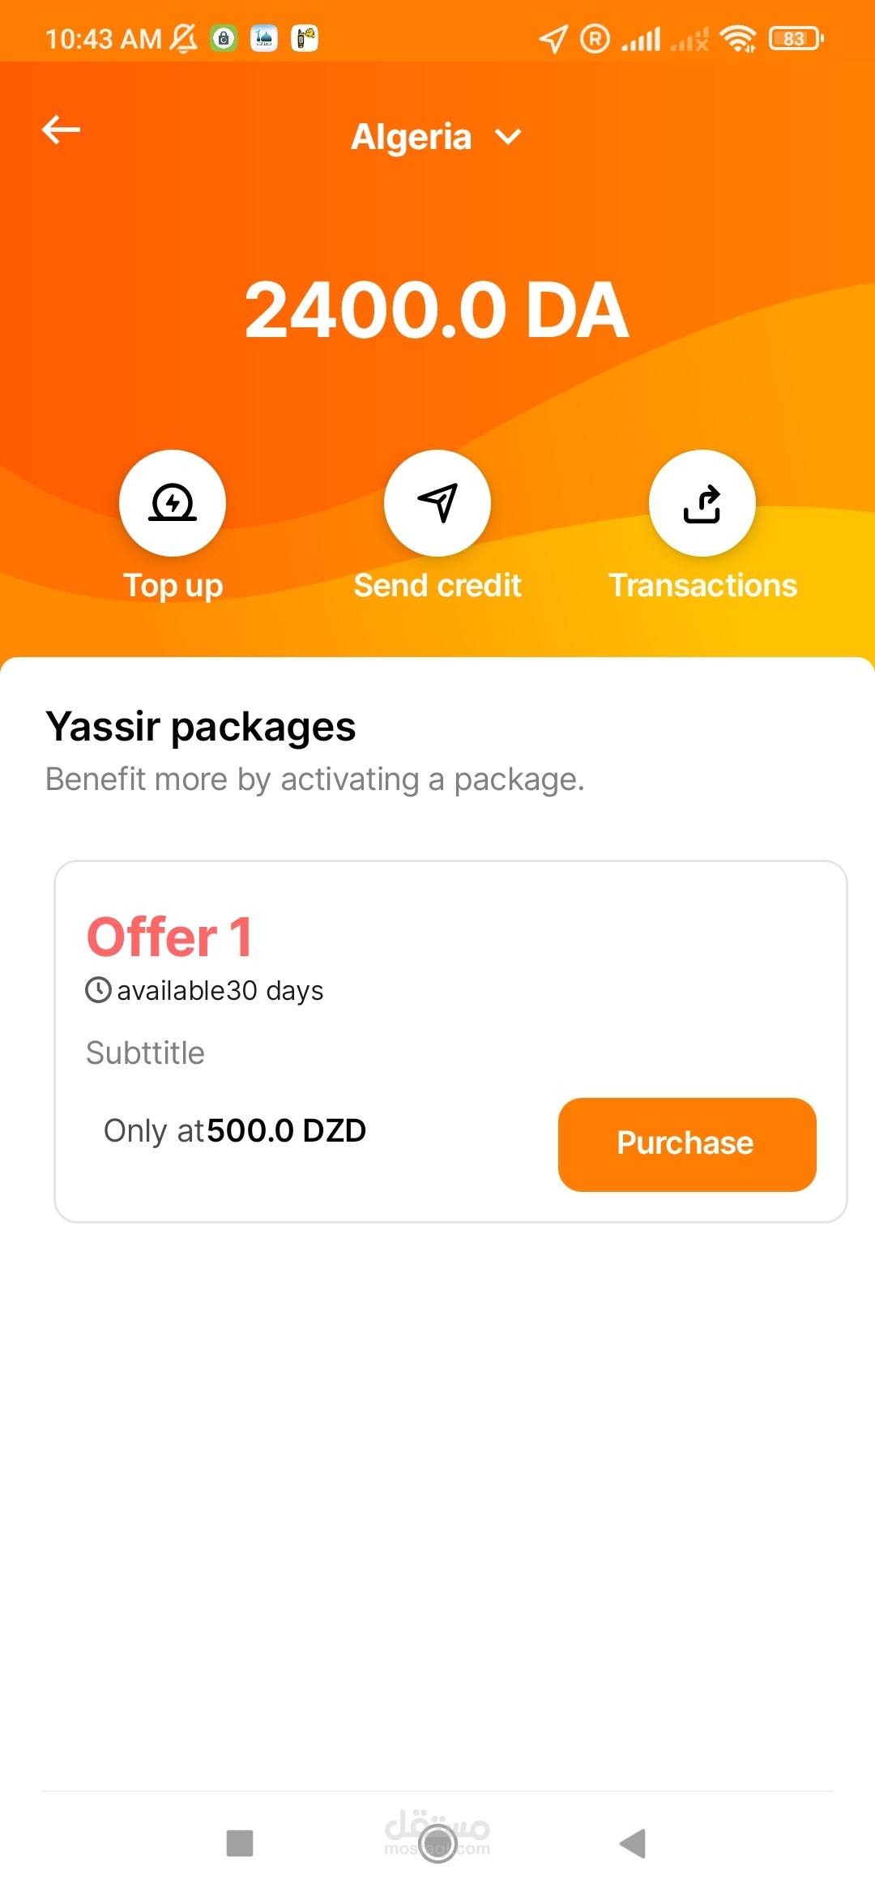Tap the Yassir packages heading
875x1896 pixels.
coord(201,727)
